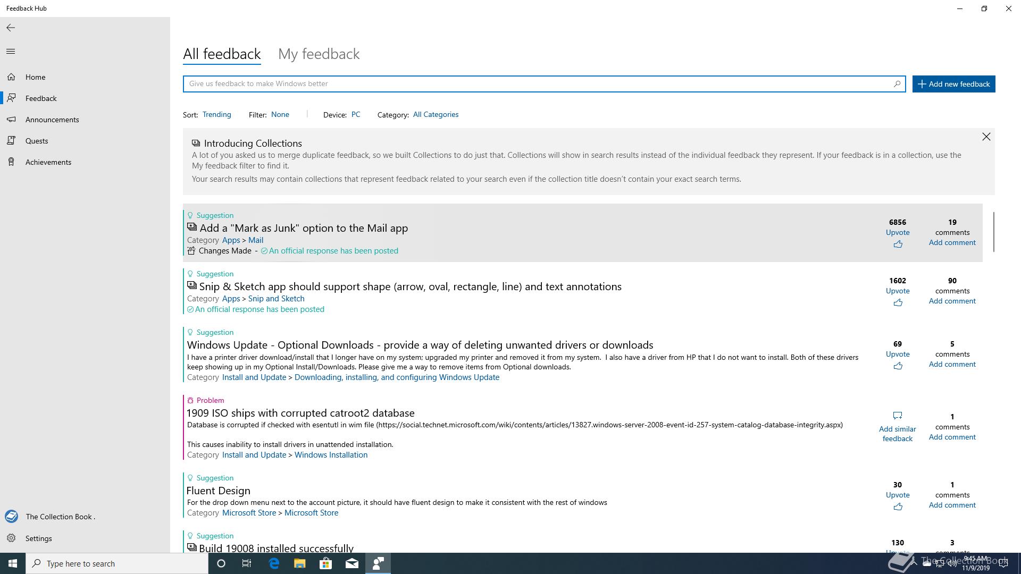Open 1909 ISO corrupted catroot2 feedback

click(x=300, y=413)
